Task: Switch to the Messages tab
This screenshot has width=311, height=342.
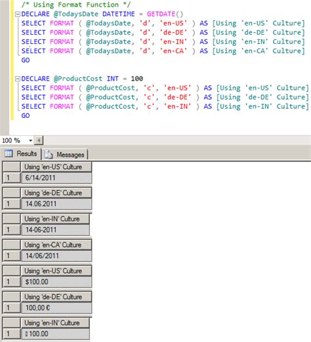Action: point(65,155)
